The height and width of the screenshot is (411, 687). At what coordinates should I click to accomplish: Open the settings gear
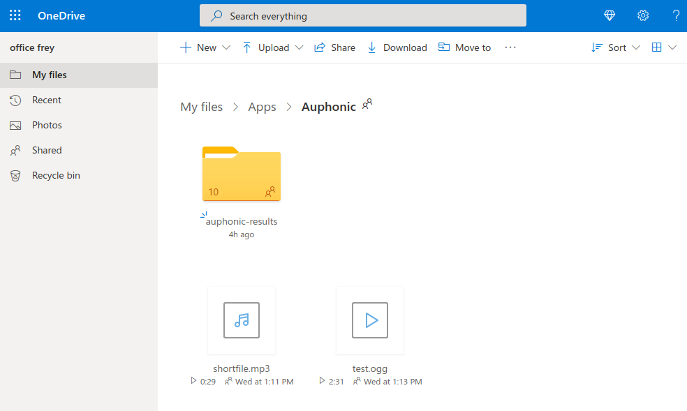coord(643,16)
